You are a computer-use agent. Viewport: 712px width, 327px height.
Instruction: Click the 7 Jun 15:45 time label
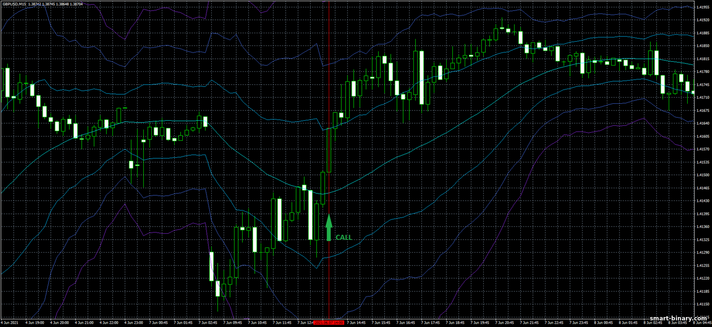tap(381, 322)
